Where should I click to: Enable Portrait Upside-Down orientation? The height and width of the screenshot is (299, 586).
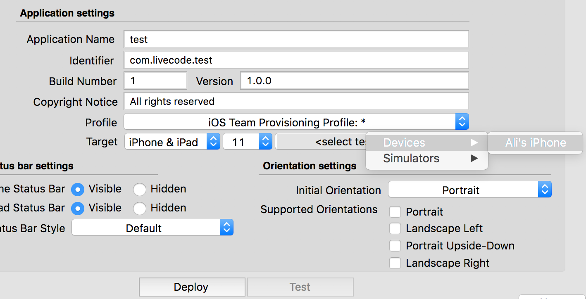[395, 245]
